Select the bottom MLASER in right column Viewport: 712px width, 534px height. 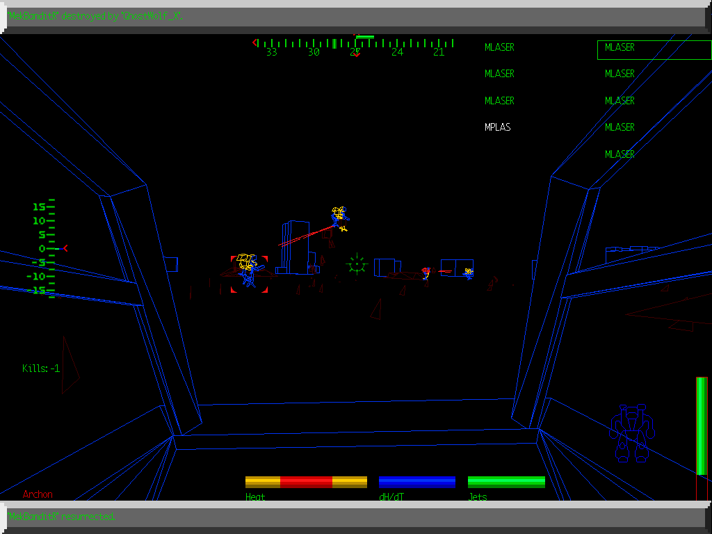[620, 154]
